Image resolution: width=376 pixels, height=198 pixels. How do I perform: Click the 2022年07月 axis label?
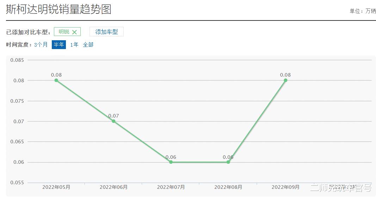(171, 187)
